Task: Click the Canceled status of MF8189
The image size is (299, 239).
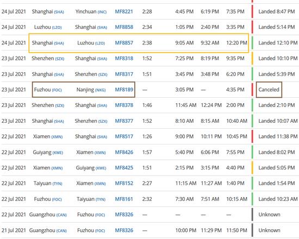Action: pos(269,90)
